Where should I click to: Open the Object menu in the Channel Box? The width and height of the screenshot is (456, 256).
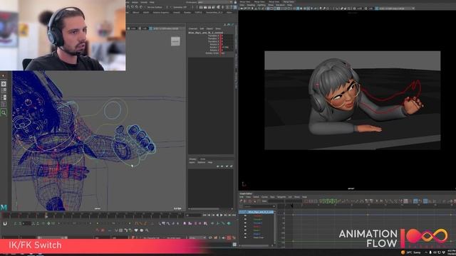[x=209, y=28]
